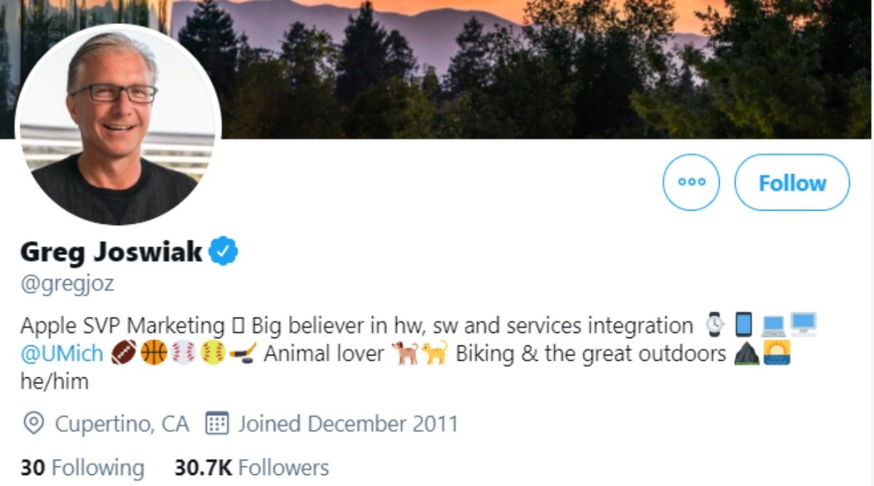Click the blue verified badge
Screen dimensions: 874x486
[x=224, y=251]
